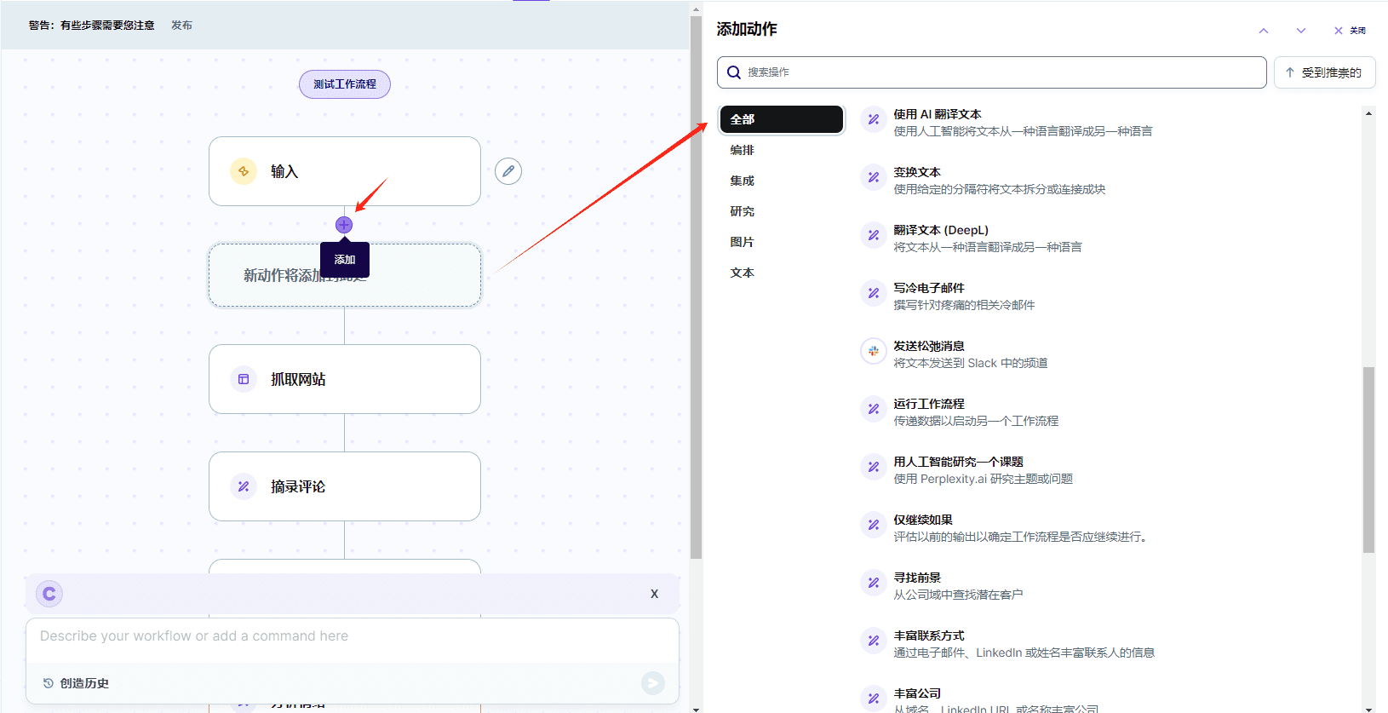1388x713 pixels.
Task: Click the new action placeholder card
Action: 345,275
